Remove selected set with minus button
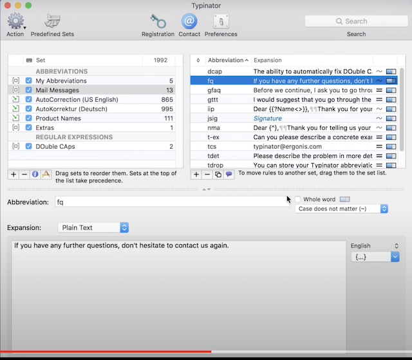 [x=24, y=175]
